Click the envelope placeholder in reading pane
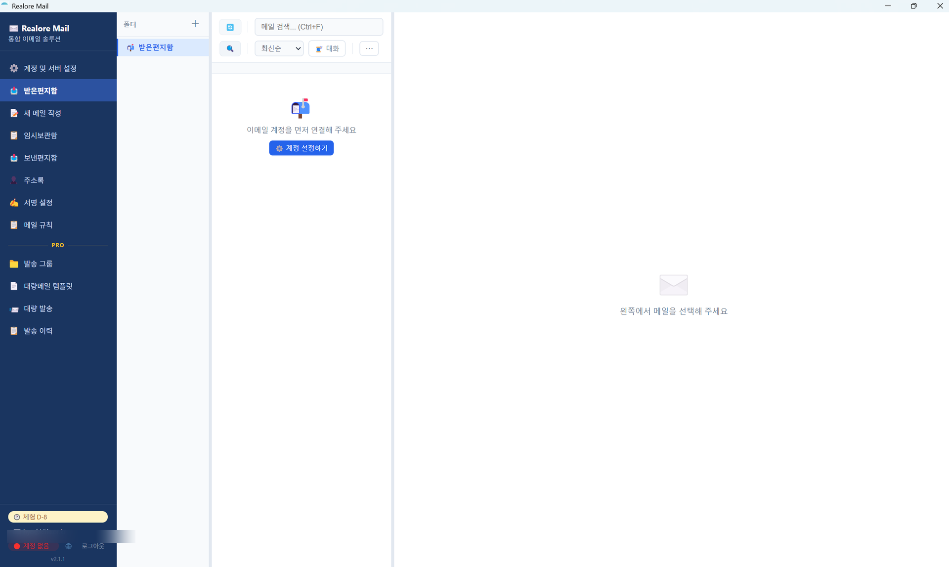The height and width of the screenshot is (567, 949). click(x=674, y=285)
